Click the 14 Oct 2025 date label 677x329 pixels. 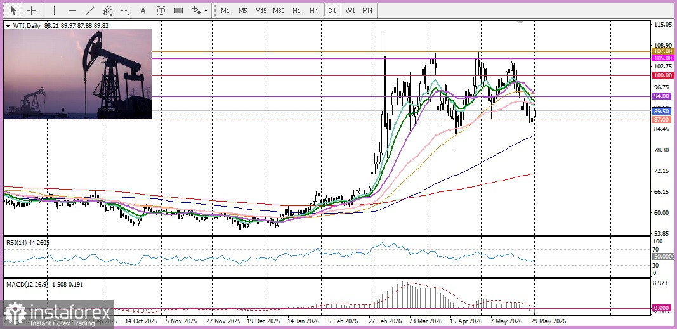[x=141, y=321]
